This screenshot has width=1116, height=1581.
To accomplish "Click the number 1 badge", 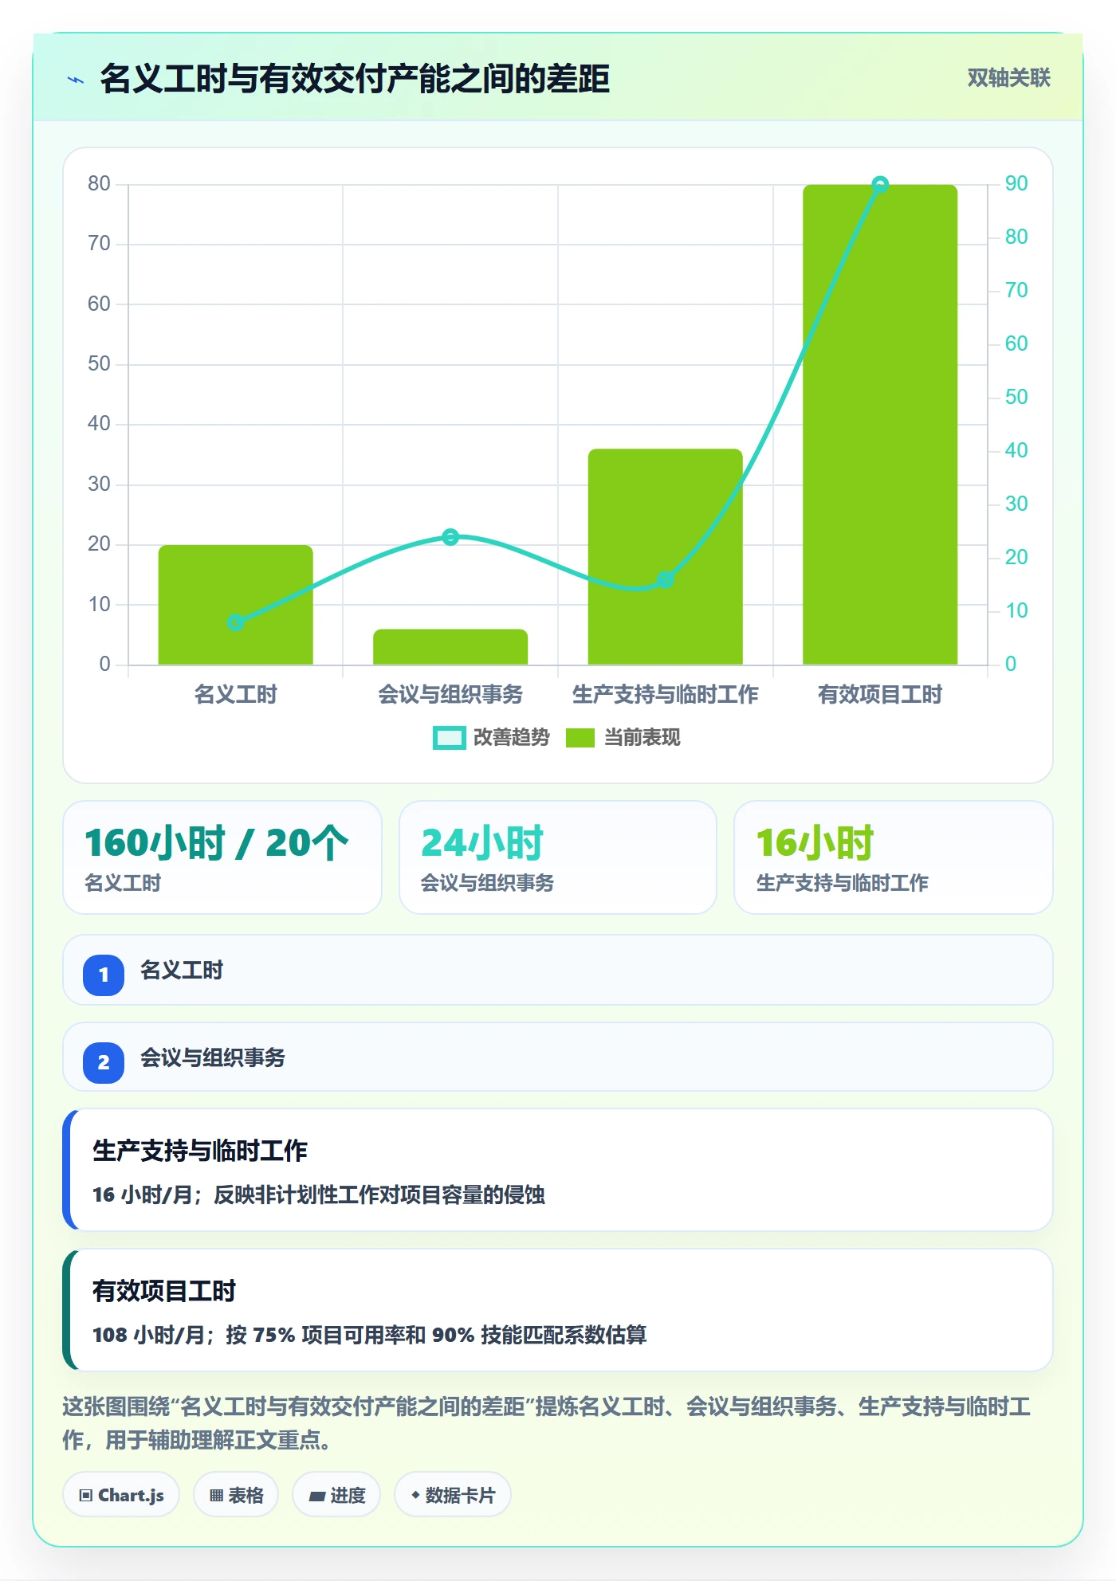I will point(104,975).
